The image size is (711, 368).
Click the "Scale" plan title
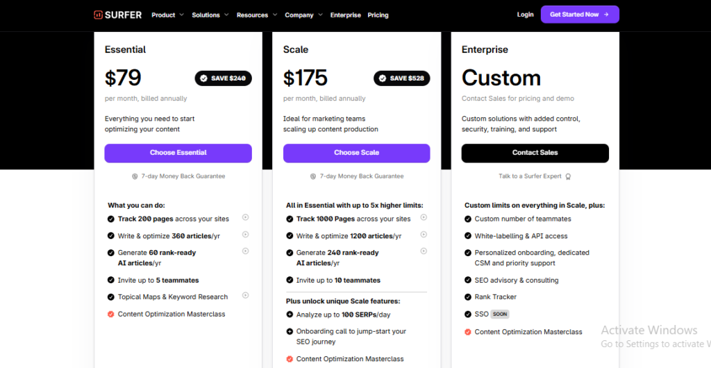click(x=296, y=49)
